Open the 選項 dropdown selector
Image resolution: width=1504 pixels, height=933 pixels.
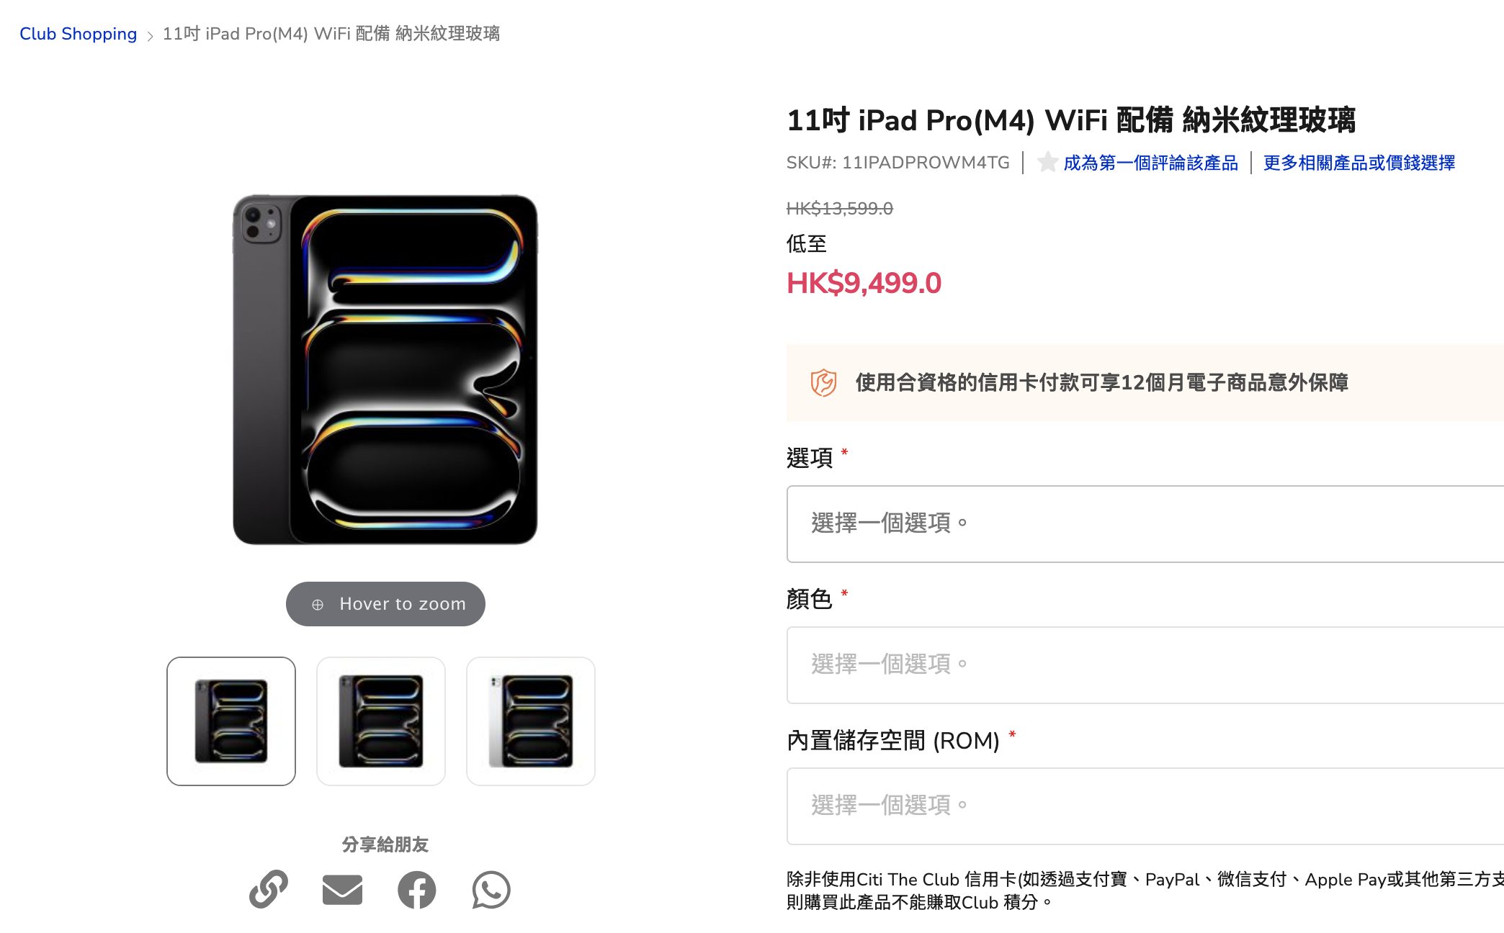click(x=1145, y=524)
